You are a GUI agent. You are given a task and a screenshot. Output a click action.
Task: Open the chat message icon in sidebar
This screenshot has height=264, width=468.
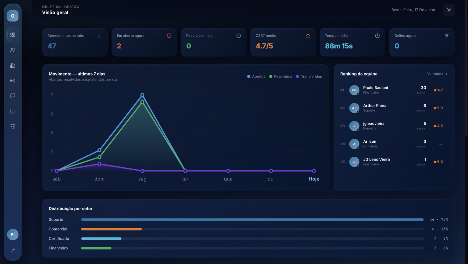tap(13, 96)
